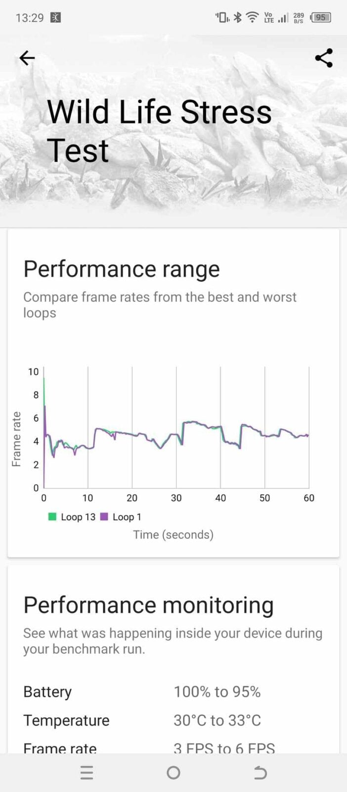The height and width of the screenshot is (792, 347).
Task: Tap the Performance monitoring heading
Action: click(148, 605)
